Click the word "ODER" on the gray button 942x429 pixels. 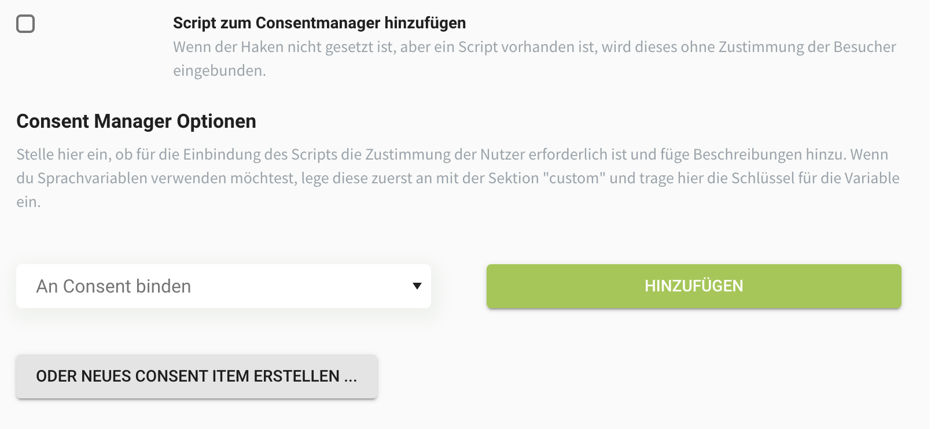(x=56, y=376)
